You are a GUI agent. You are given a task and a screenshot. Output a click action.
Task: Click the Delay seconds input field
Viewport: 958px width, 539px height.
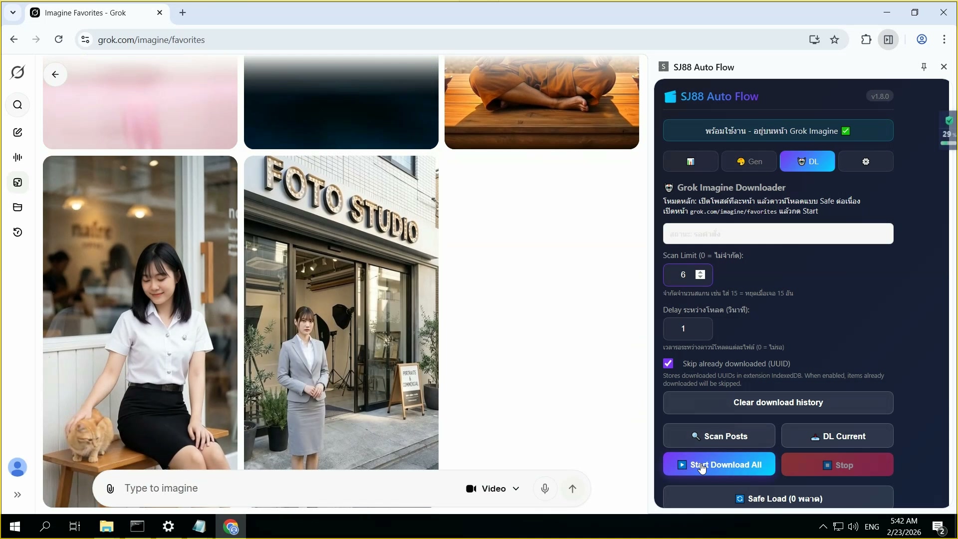688,329
